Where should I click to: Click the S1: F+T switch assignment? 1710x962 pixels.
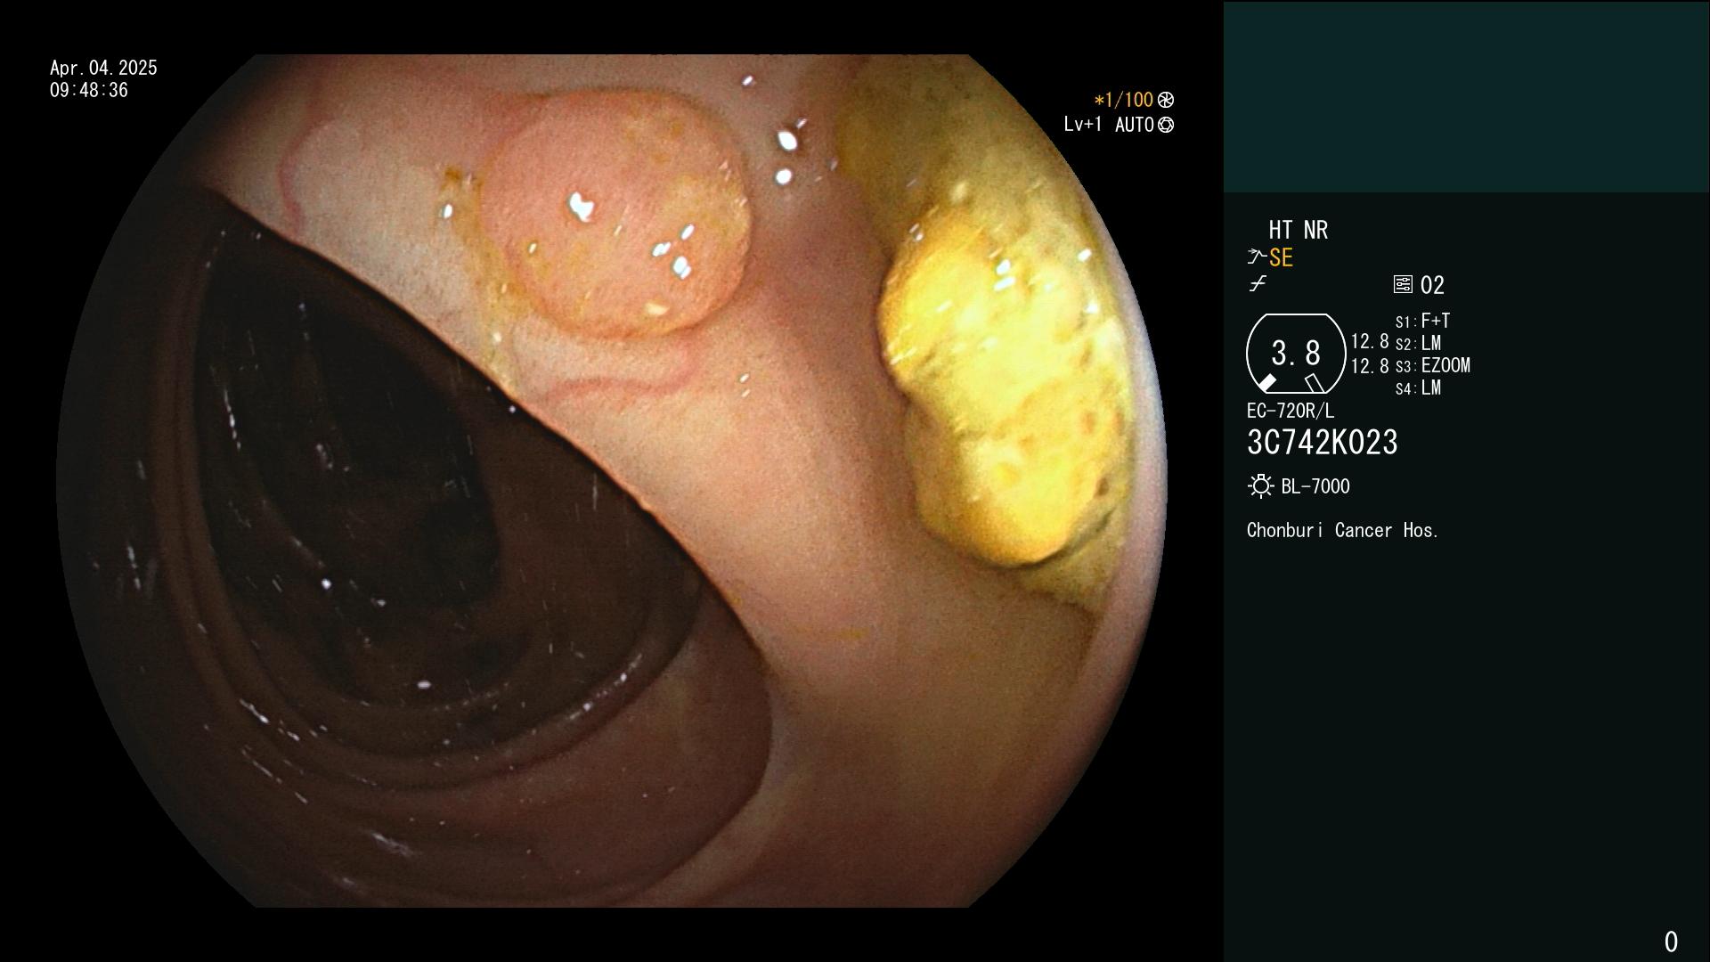point(1422,321)
